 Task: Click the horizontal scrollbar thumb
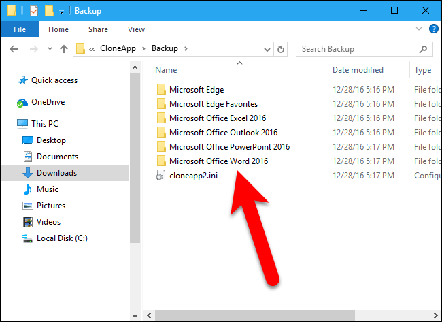tap(255, 315)
